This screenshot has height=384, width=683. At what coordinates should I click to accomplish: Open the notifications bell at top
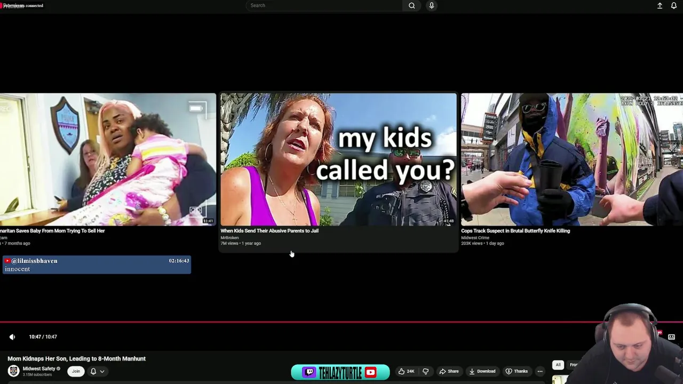[x=674, y=5]
